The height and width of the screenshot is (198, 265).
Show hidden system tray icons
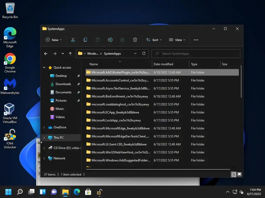[228, 192]
